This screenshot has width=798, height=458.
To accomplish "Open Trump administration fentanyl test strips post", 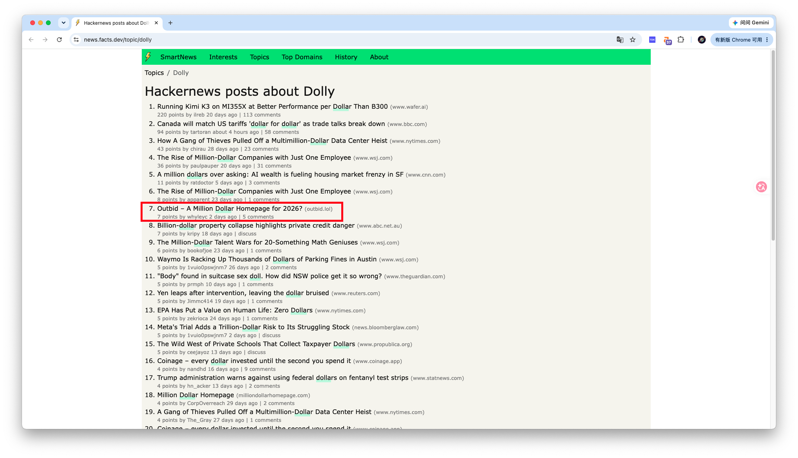I will [283, 378].
